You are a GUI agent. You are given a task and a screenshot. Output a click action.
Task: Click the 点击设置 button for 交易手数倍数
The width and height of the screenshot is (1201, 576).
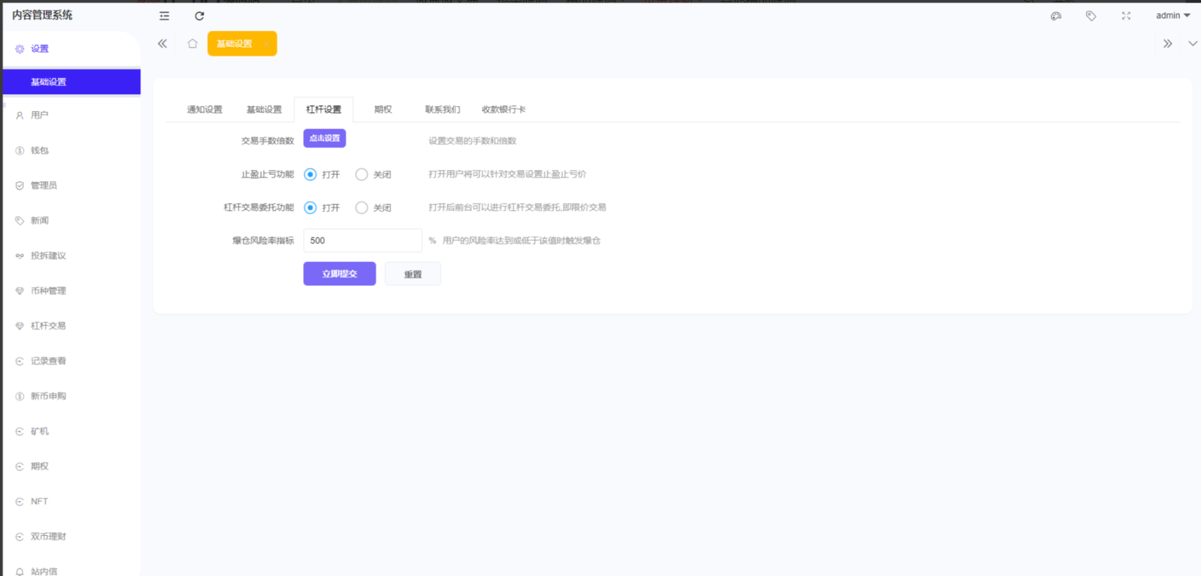[x=324, y=138]
